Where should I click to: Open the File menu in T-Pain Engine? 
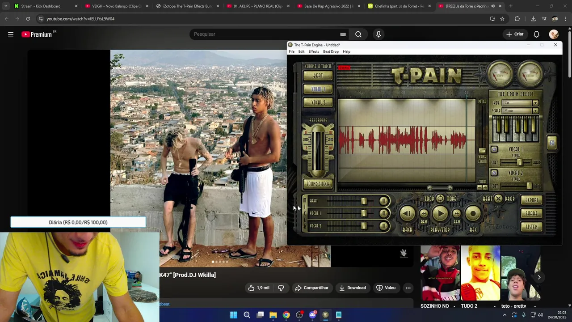(x=291, y=51)
